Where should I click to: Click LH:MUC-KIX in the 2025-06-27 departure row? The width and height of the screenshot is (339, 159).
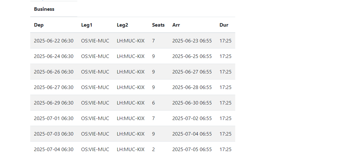(x=131, y=87)
